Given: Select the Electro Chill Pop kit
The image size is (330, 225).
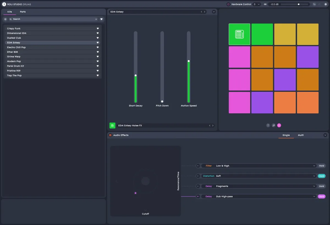Looking at the screenshot, I should 52,47.
